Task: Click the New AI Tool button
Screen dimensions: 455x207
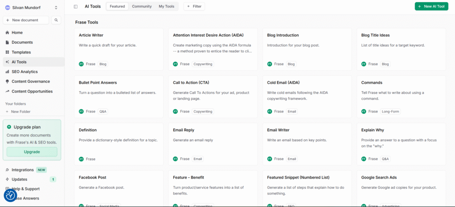Action: coord(431,6)
